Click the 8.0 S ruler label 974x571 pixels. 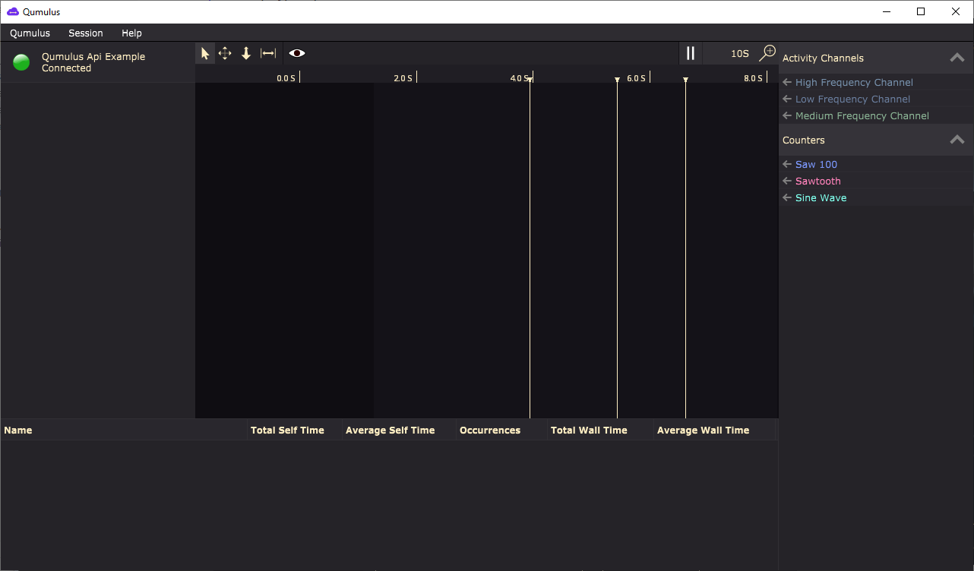pyautogui.click(x=753, y=78)
